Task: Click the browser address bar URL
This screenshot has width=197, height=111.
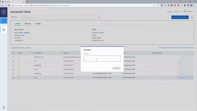Action: (x=47, y=6)
